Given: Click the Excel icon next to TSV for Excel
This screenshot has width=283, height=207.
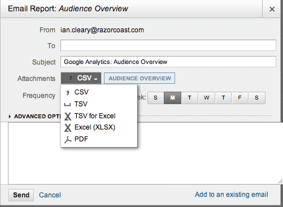Looking at the screenshot, I should [68, 117].
